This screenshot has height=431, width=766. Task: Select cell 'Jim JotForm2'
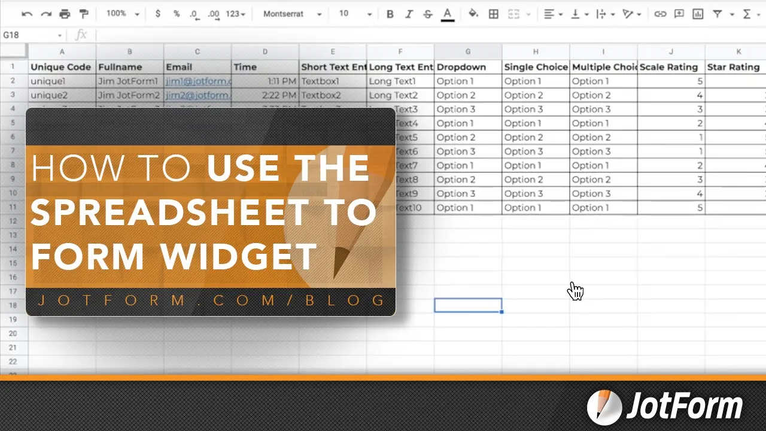coord(130,95)
